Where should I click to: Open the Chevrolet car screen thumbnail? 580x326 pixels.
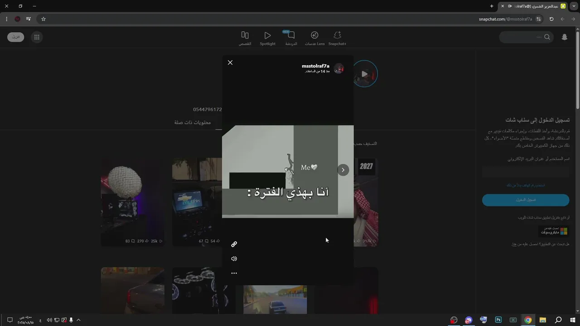click(x=197, y=202)
